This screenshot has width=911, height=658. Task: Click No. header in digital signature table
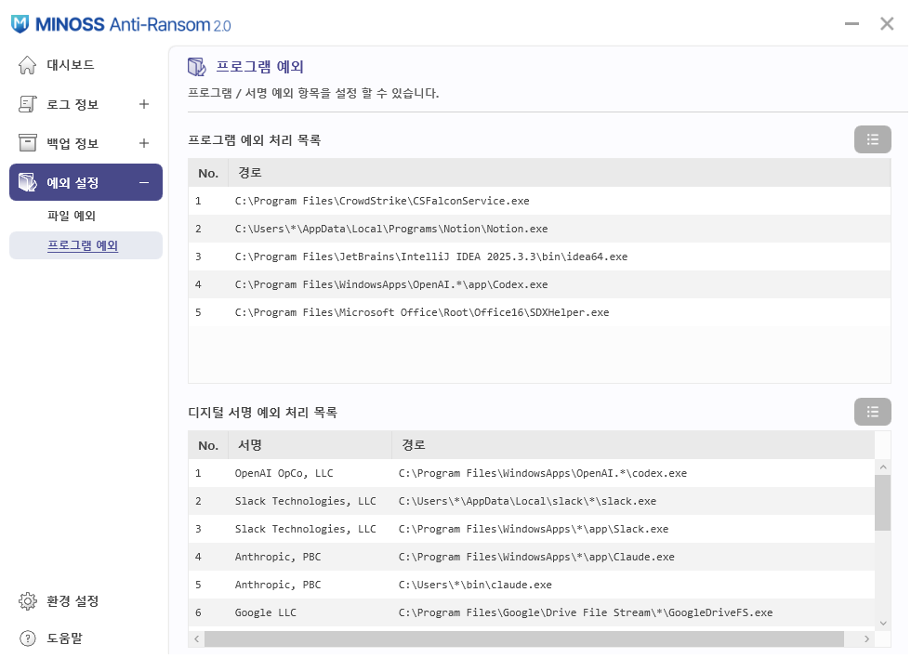pos(208,447)
